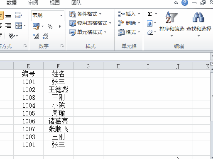213x159 pixels.
Task: Open Cell Styles menu (单元格样式)
Action: pos(88,32)
